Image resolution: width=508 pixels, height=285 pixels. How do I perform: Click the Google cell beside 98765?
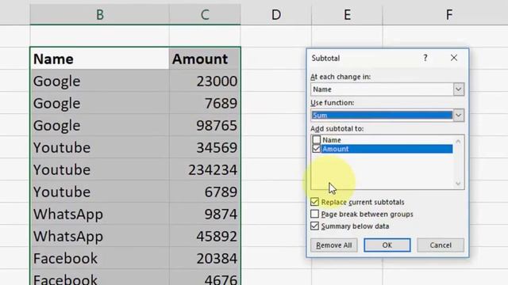[99, 125]
